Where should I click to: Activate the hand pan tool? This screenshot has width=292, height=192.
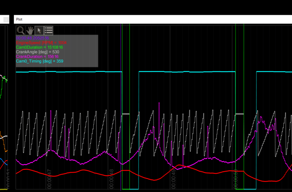click(30, 30)
